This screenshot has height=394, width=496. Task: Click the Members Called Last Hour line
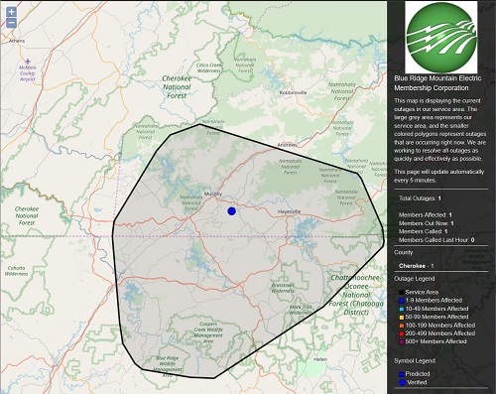point(436,240)
